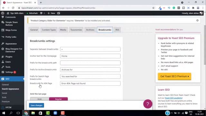206x116 pixels.
Task: Open the NitroPack admin bar item
Action: coord(32,13)
